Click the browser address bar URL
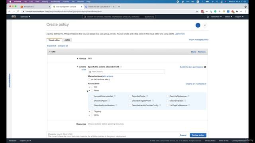Viewport: 255px width, 143px height. [63, 12]
